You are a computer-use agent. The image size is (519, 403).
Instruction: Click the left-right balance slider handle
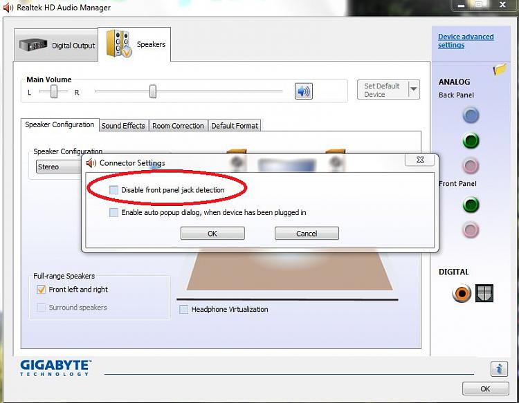[54, 91]
